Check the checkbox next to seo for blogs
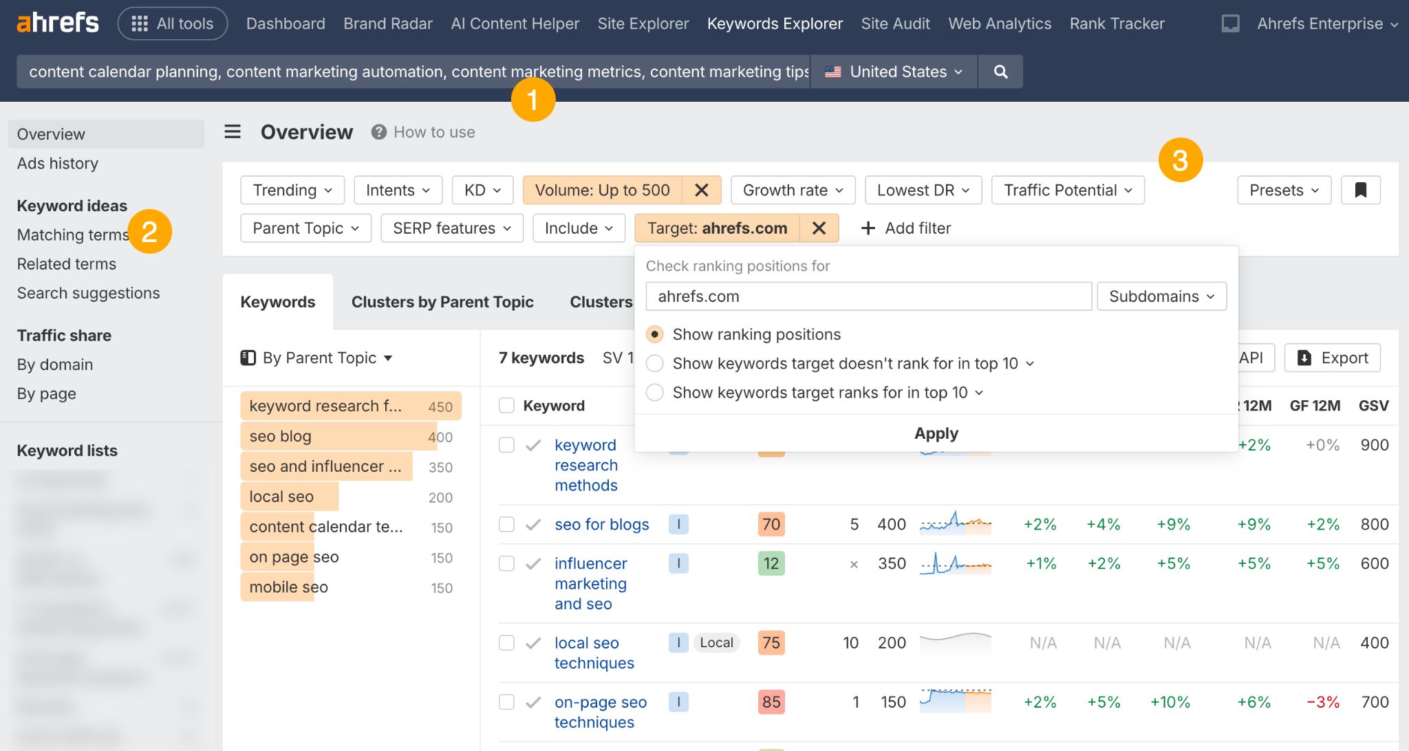This screenshot has height=751, width=1409. 506,524
